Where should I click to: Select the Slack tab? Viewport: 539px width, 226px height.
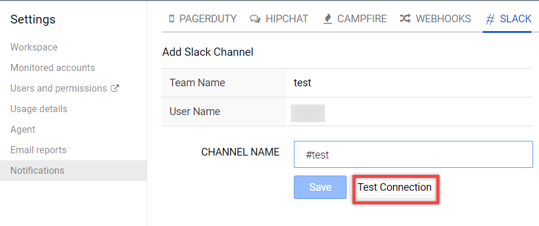coord(509,19)
